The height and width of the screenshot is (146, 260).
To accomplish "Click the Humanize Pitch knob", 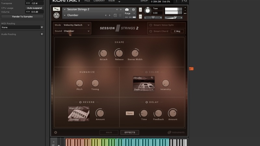I will [79, 83].
